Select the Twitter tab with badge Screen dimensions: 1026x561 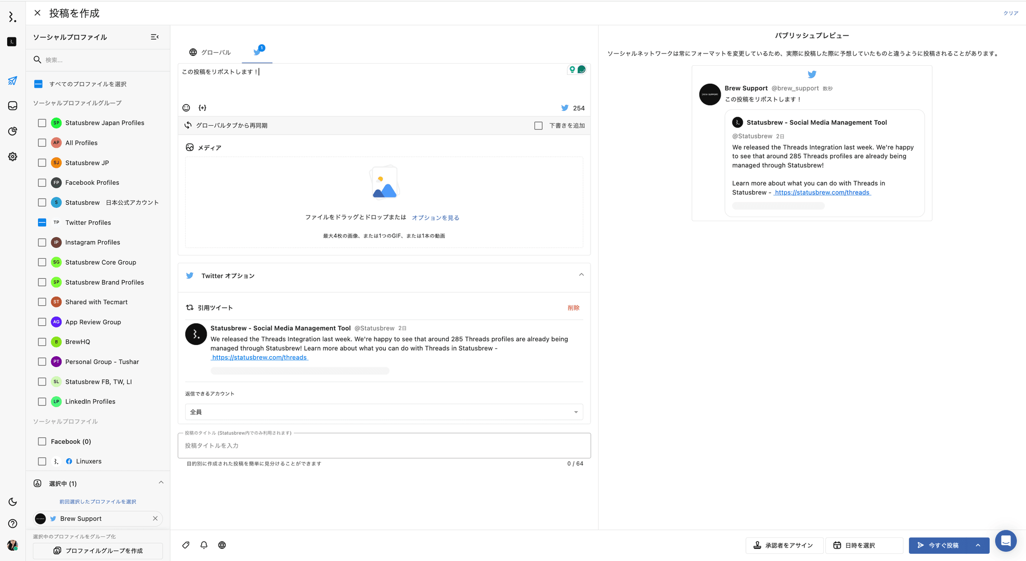pyautogui.click(x=258, y=51)
